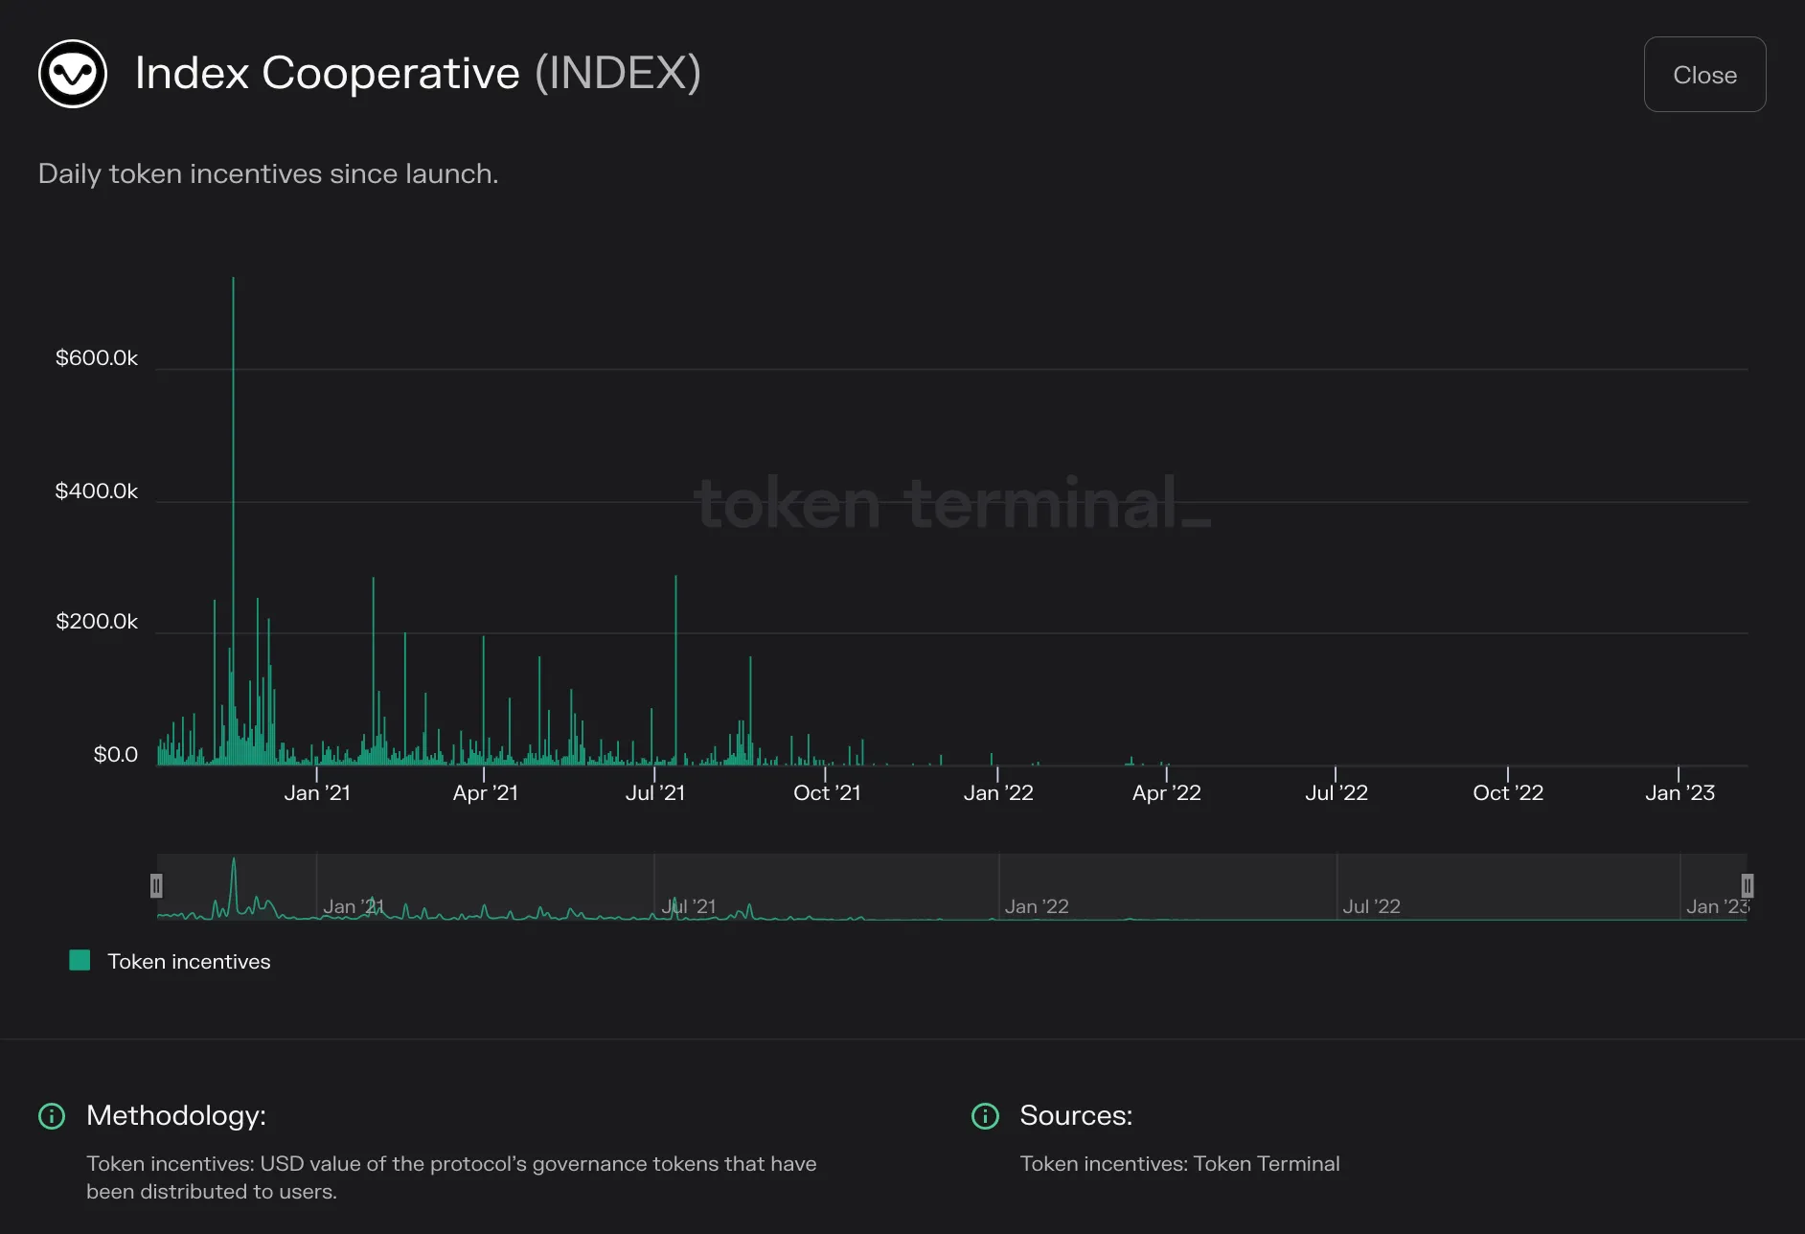Click the Methodology info icon

[52, 1115]
